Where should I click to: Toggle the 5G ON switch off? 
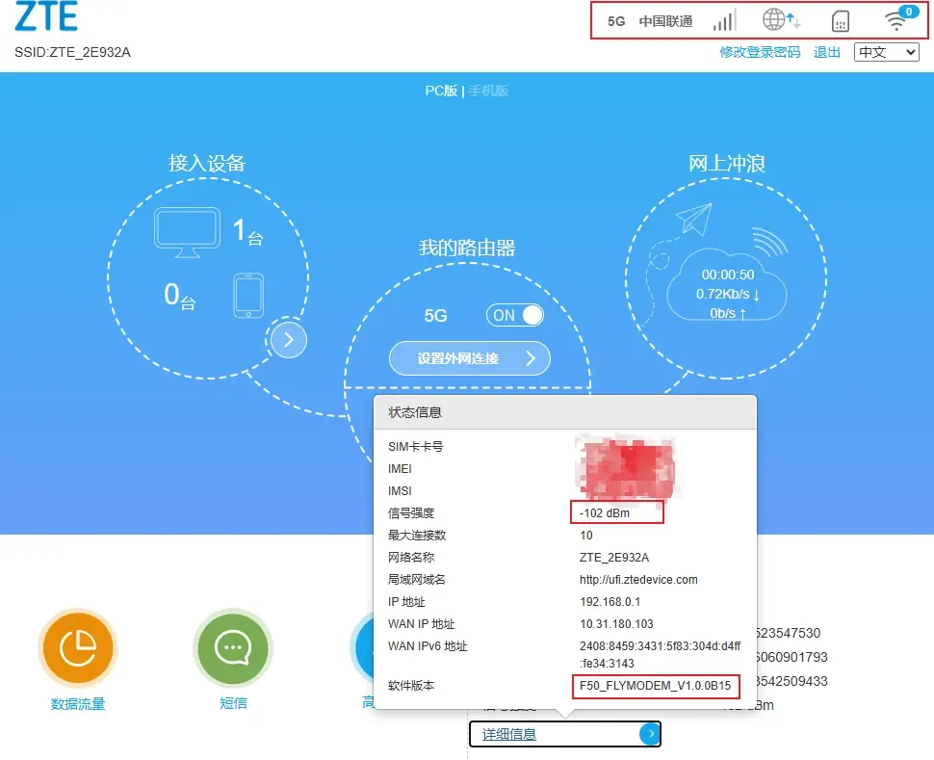point(515,315)
